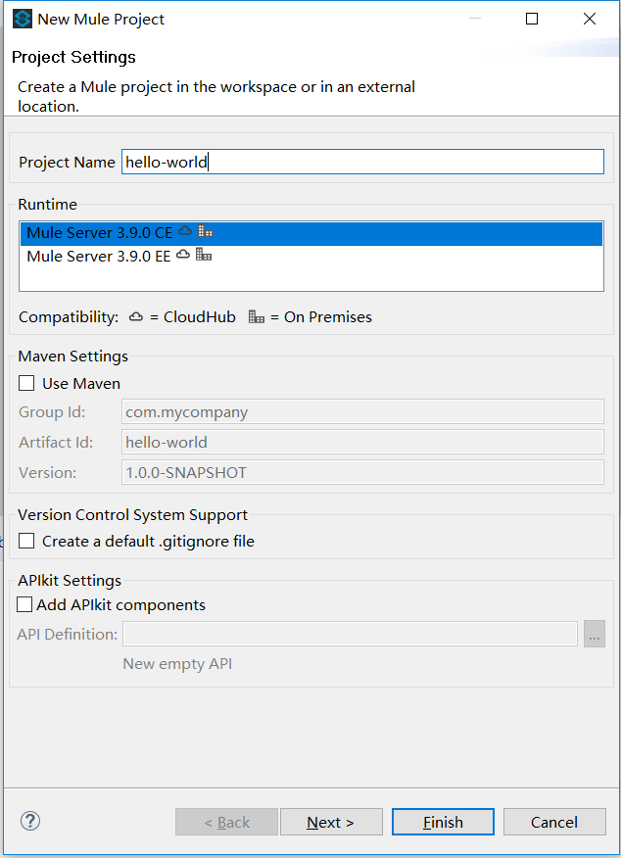Screen dimensions: 621x858
Task: Click On Premises icon on Mule Server CE row
Action: click(205, 231)
